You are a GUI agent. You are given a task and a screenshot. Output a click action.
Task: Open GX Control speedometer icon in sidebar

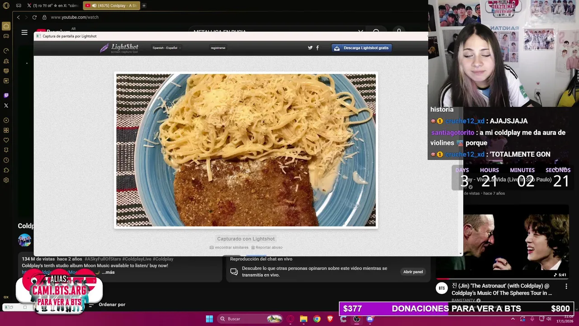click(x=6, y=51)
